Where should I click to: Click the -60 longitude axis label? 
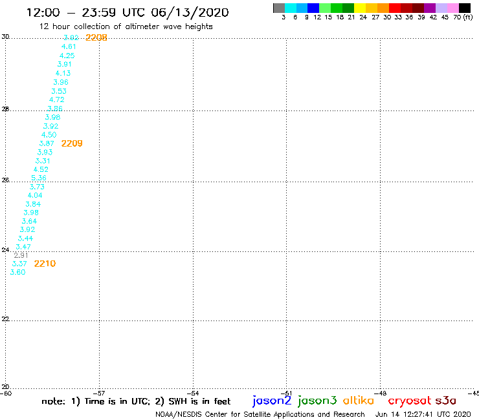6,394
